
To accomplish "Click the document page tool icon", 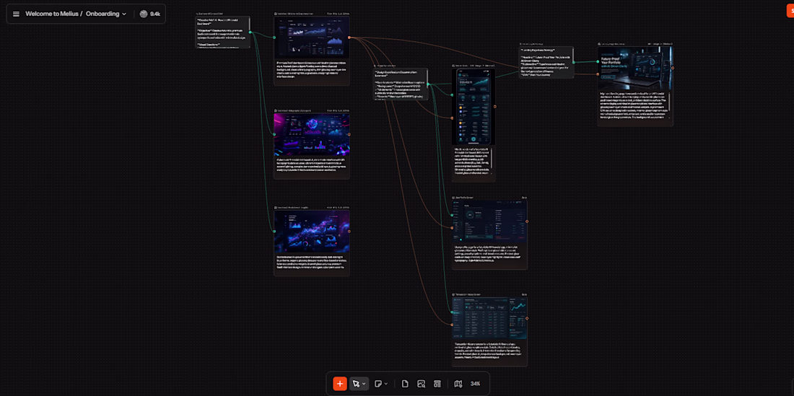I will point(405,383).
